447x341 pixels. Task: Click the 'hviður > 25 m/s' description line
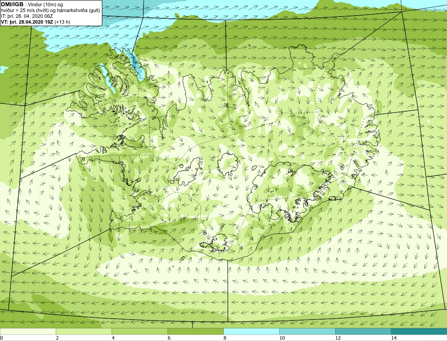coord(51,11)
